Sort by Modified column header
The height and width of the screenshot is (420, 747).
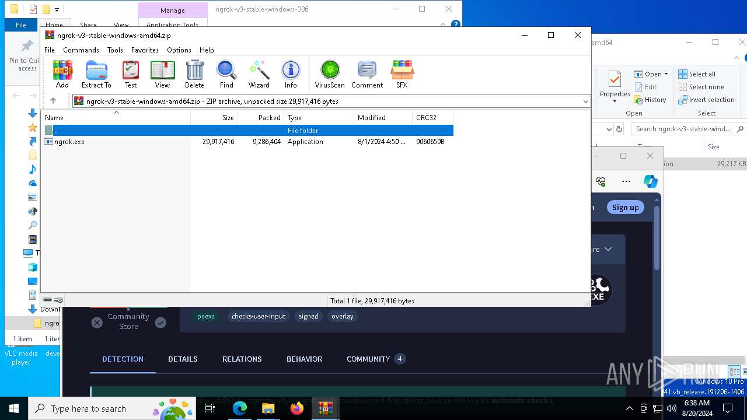click(x=383, y=118)
